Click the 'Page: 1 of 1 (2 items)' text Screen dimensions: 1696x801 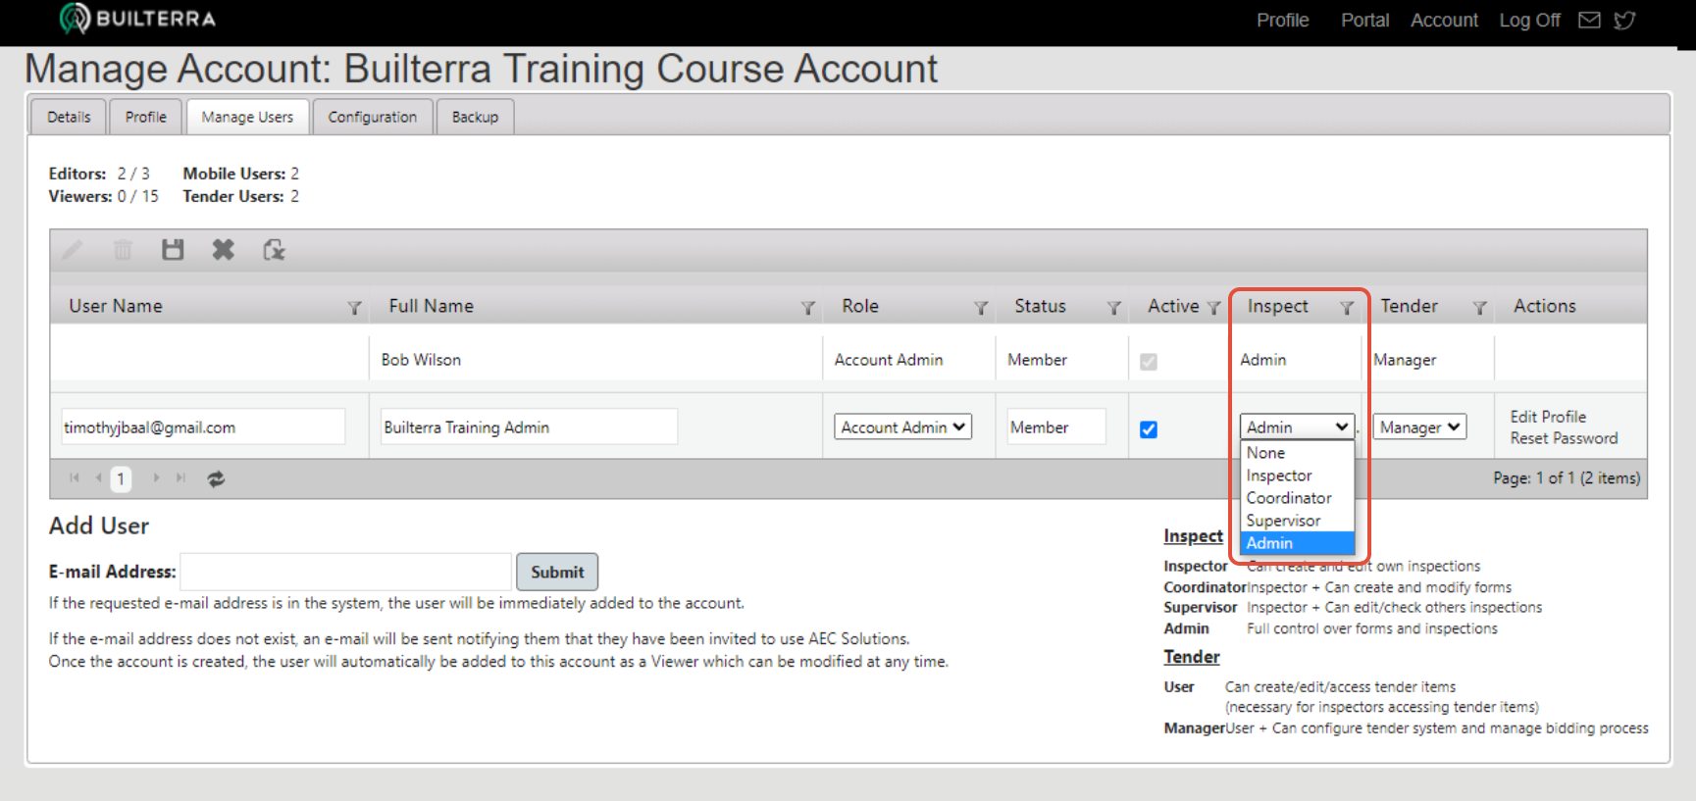(1567, 478)
